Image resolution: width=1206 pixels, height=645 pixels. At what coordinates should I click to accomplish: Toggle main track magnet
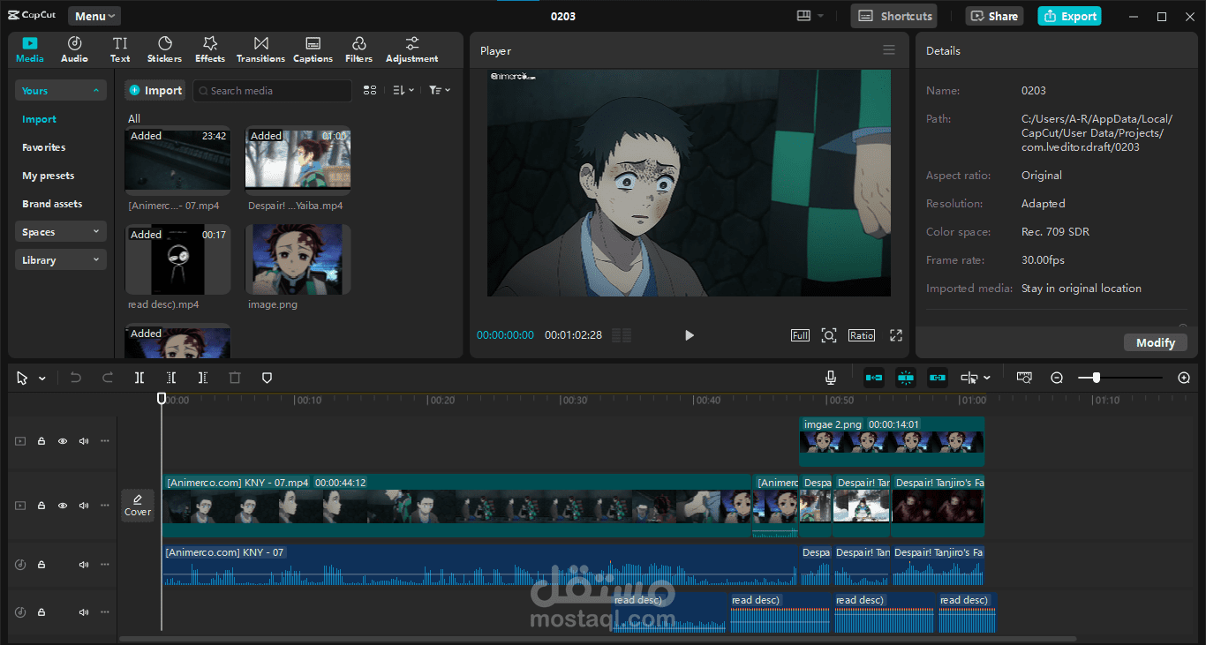pos(874,378)
